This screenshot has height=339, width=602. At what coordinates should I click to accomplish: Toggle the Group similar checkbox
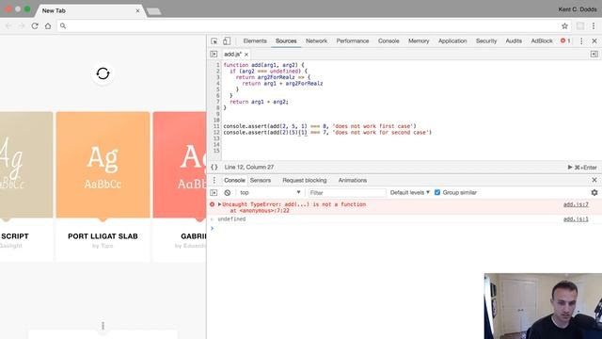(x=437, y=192)
